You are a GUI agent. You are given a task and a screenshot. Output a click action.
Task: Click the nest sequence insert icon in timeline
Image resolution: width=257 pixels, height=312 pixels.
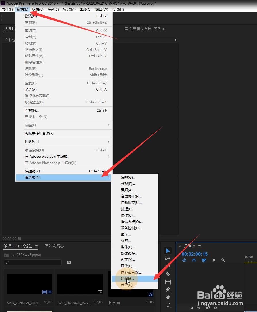(x=184, y=260)
